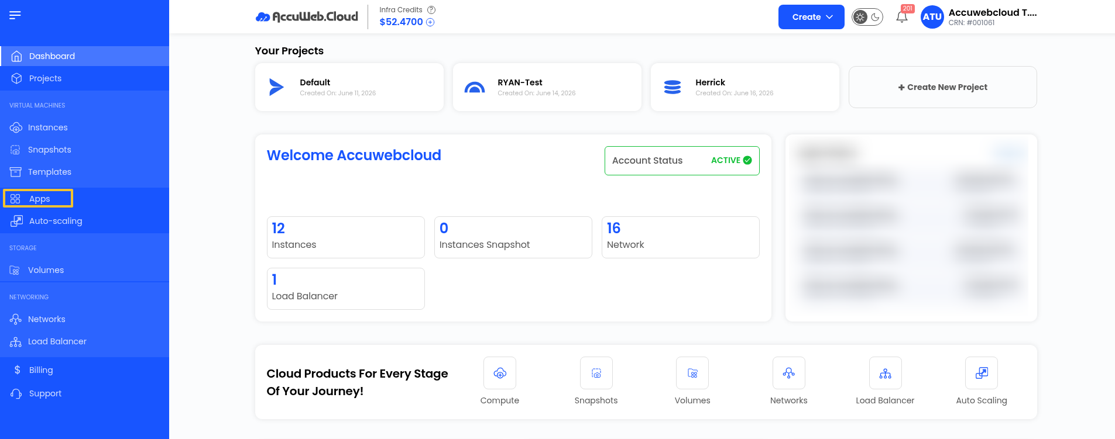Click the Infra Credits amount $52.4700
The width and height of the screenshot is (1115, 439).
click(x=401, y=22)
